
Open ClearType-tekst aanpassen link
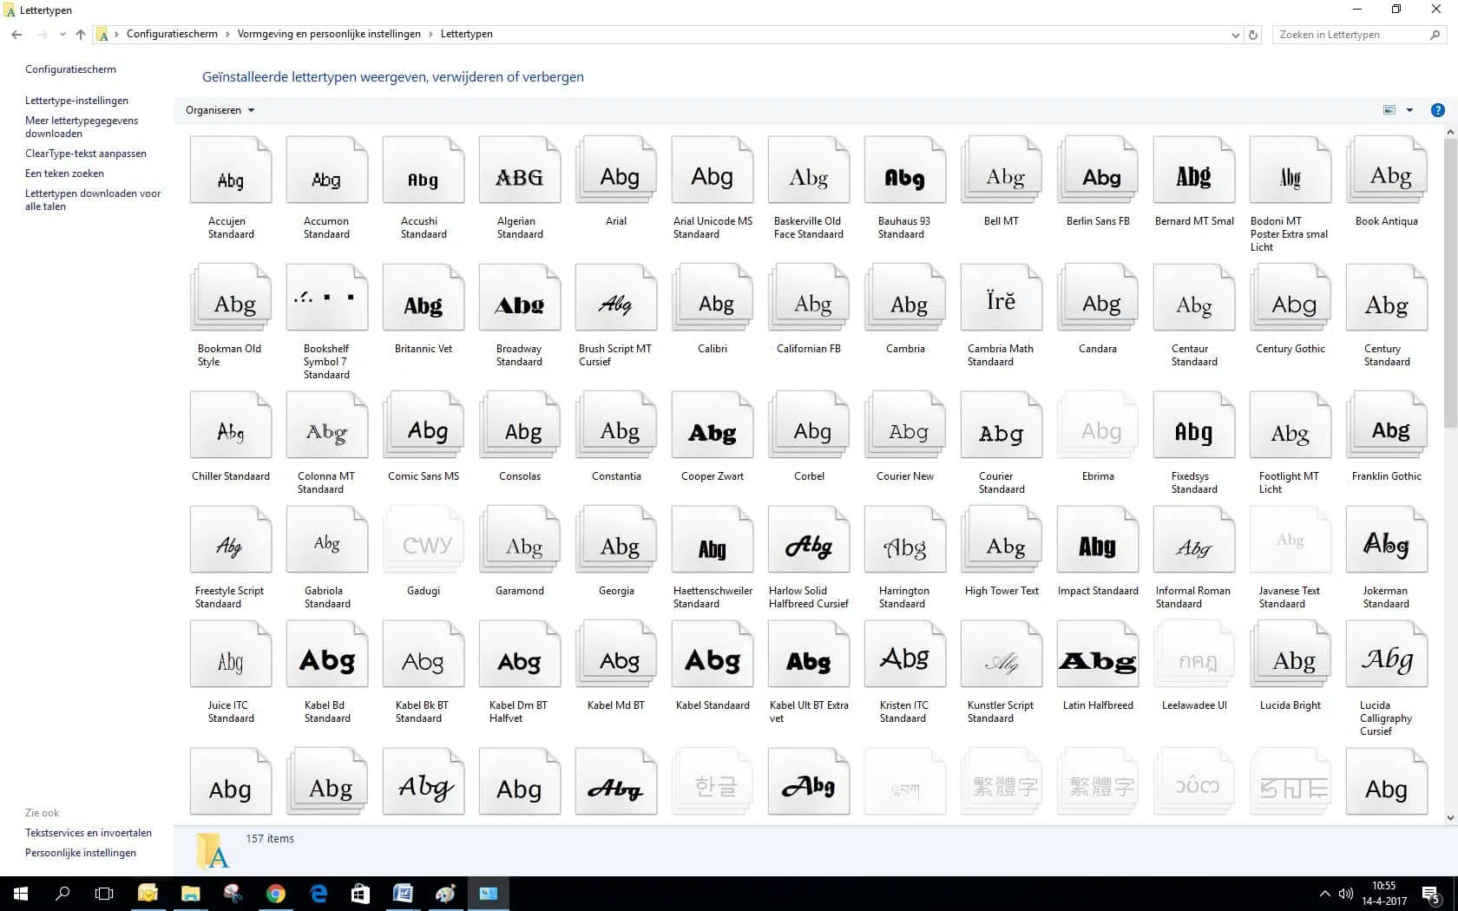pos(86,154)
